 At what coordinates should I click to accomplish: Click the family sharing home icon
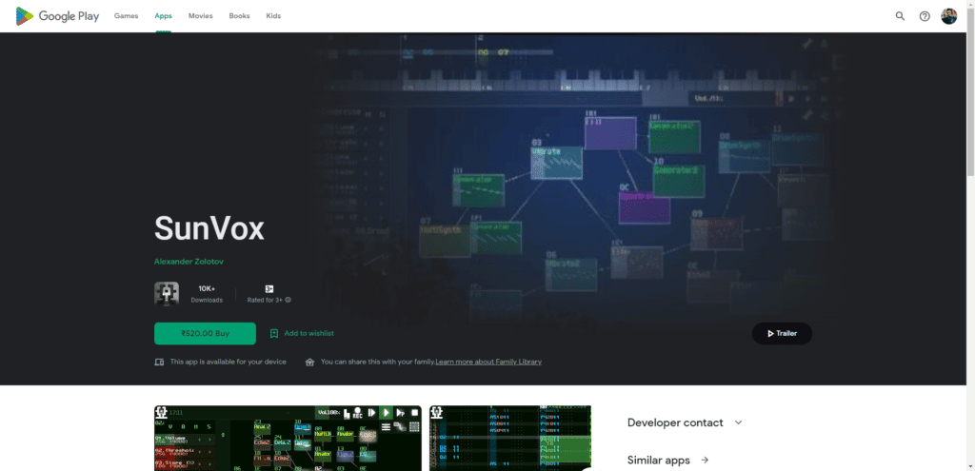(x=309, y=362)
